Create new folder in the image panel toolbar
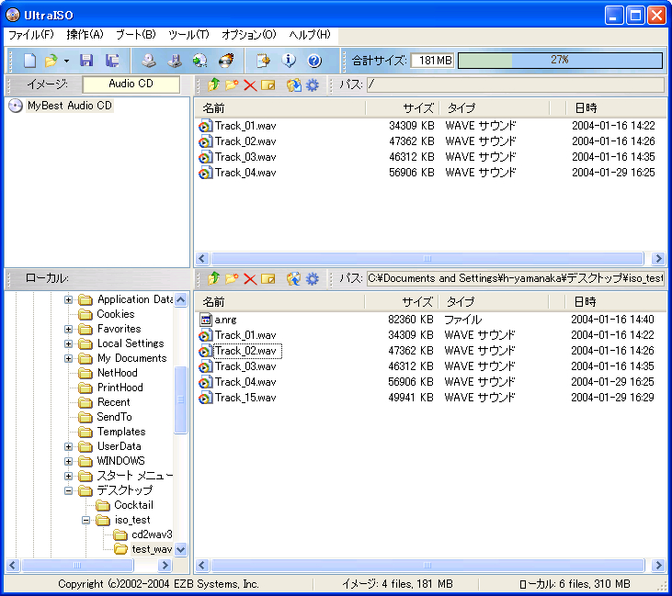Image resolution: width=672 pixels, height=596 pixels. pos(232,84)
